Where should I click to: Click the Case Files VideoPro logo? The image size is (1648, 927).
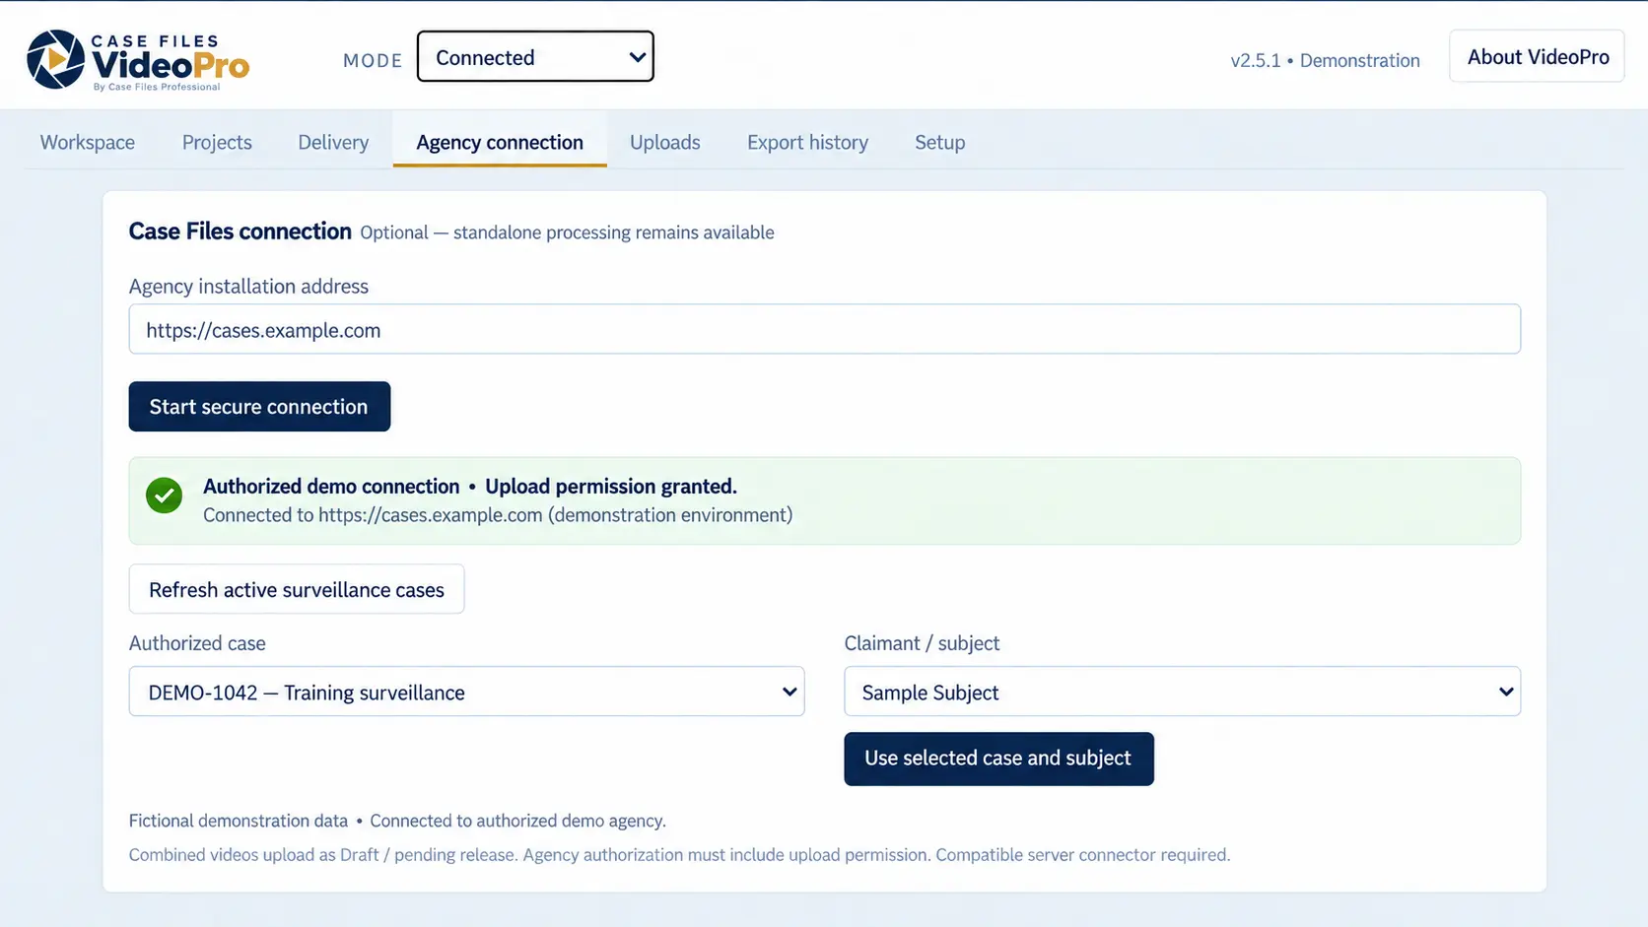click(x=138, y=60)
